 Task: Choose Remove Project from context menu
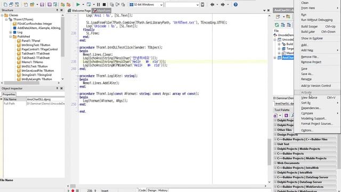316,62
